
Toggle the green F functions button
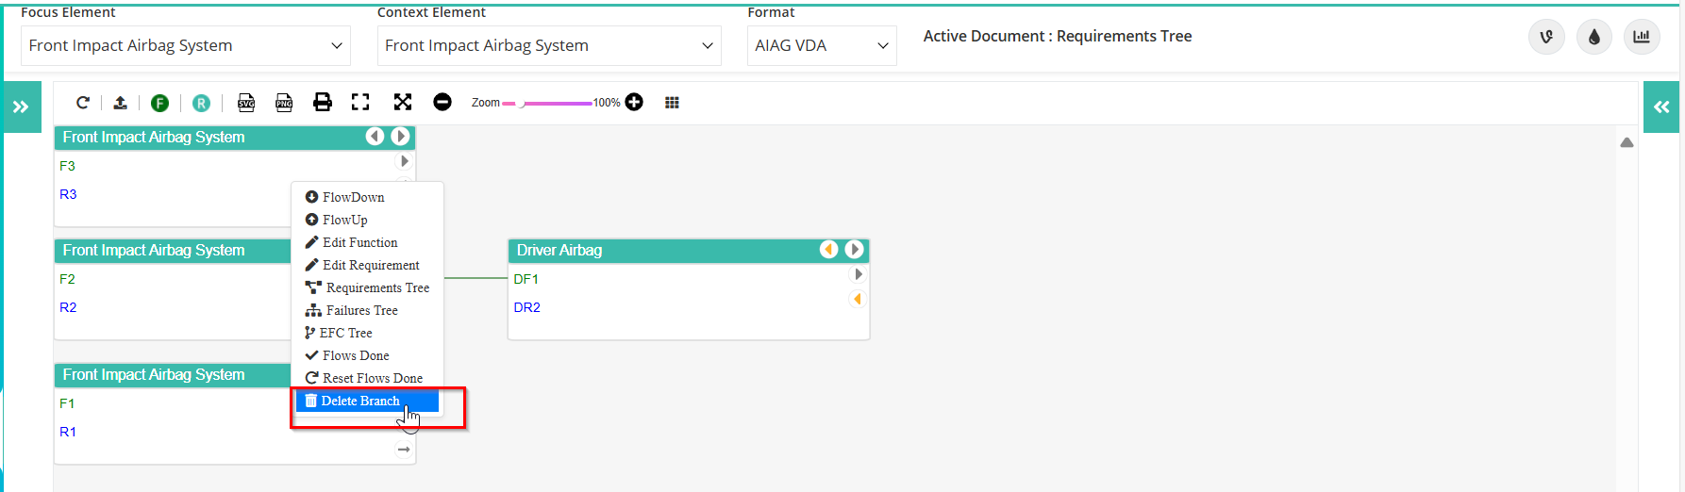(160, 103)
